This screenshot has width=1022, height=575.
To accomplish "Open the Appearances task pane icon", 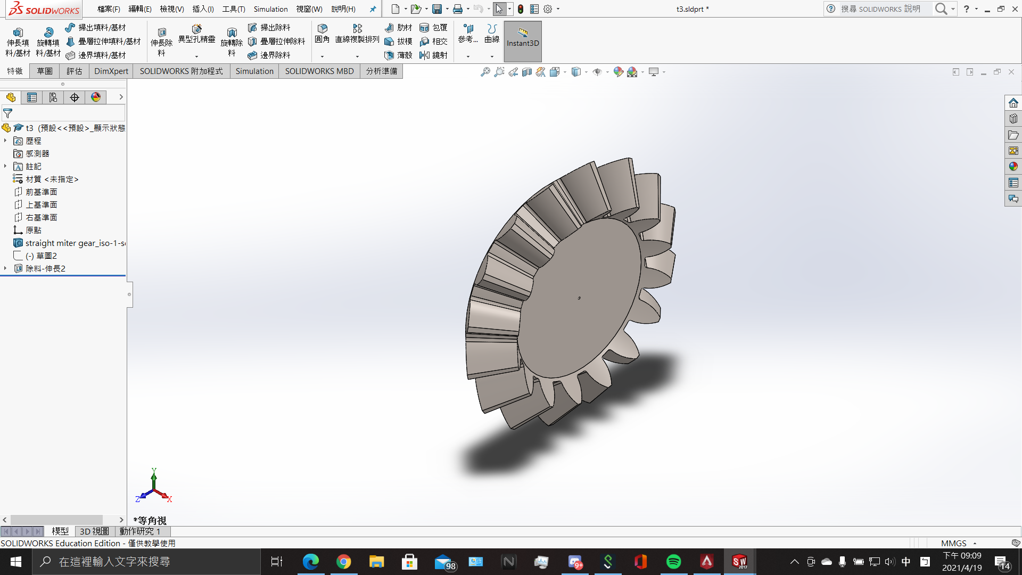I will tap(1013, 167).
